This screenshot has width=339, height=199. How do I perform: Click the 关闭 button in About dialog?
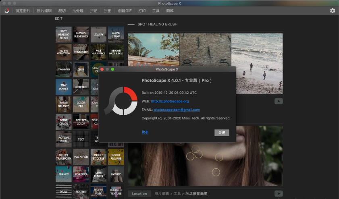tap(222, 133)
